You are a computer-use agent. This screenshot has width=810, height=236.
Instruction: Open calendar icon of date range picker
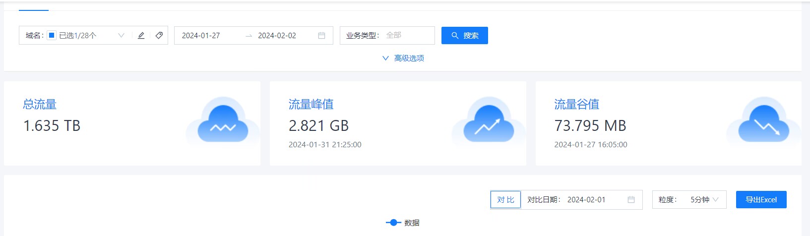click(321, 36)
